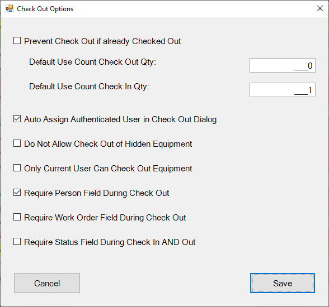Click the Auto Assign Authenticated User label text
The height and width of the screenshot is (307, 329).
(120, 119)
